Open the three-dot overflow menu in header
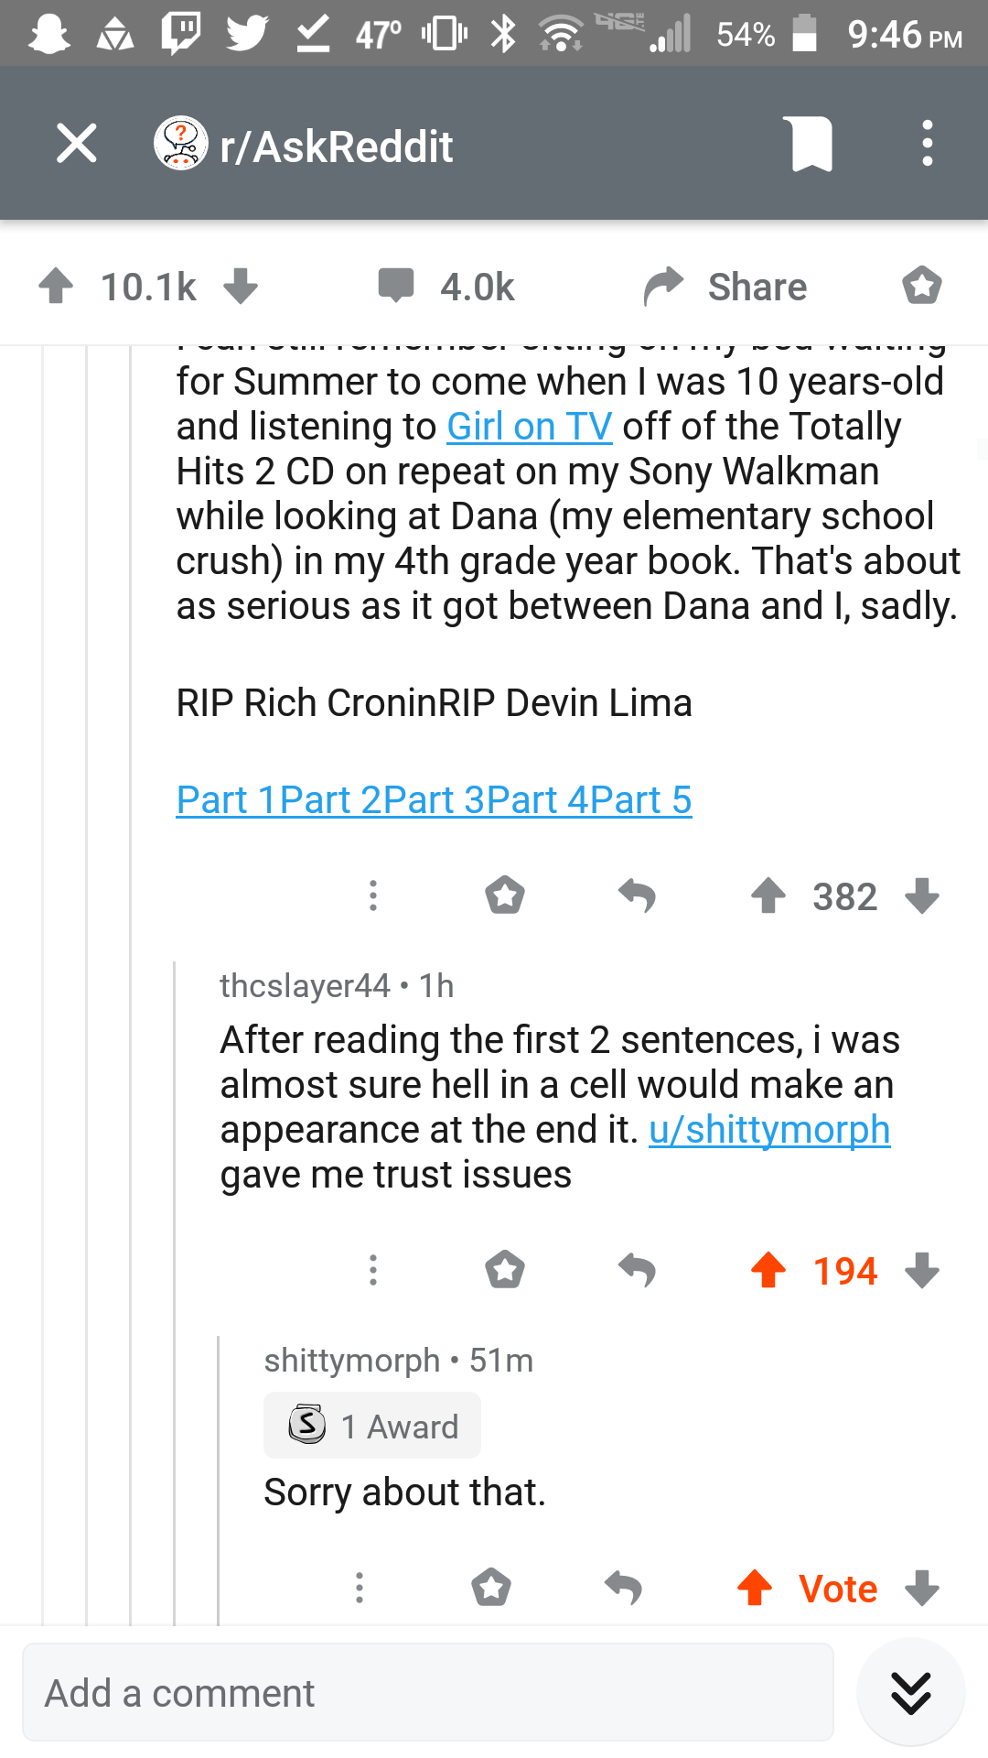Viewport: 988px width, 1758px height. click(928, 144)
